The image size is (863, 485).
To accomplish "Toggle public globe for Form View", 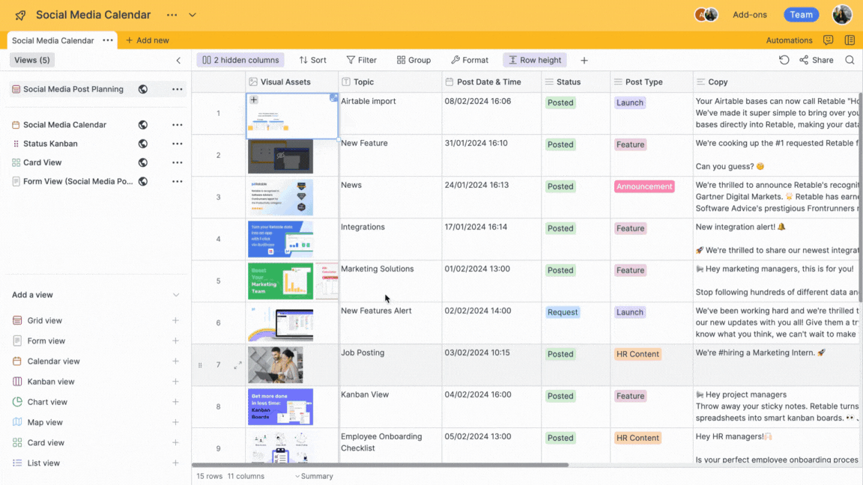I will (x=142, y=181).
